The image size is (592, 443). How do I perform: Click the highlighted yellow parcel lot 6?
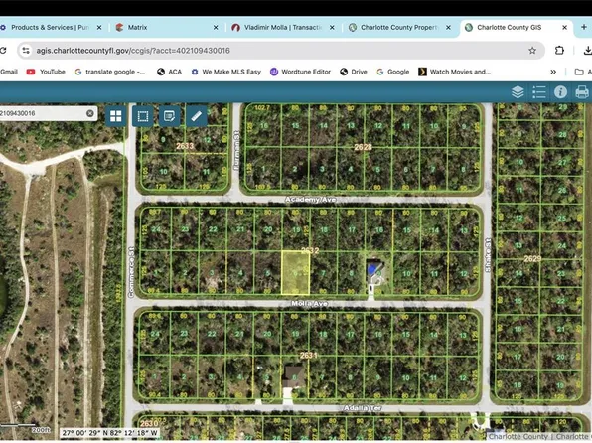tap(296, 273)
